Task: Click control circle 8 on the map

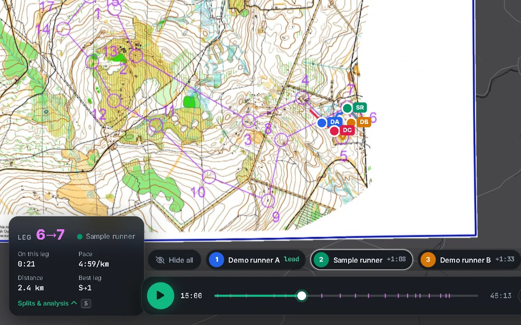Action: click(x=282, y=140)
